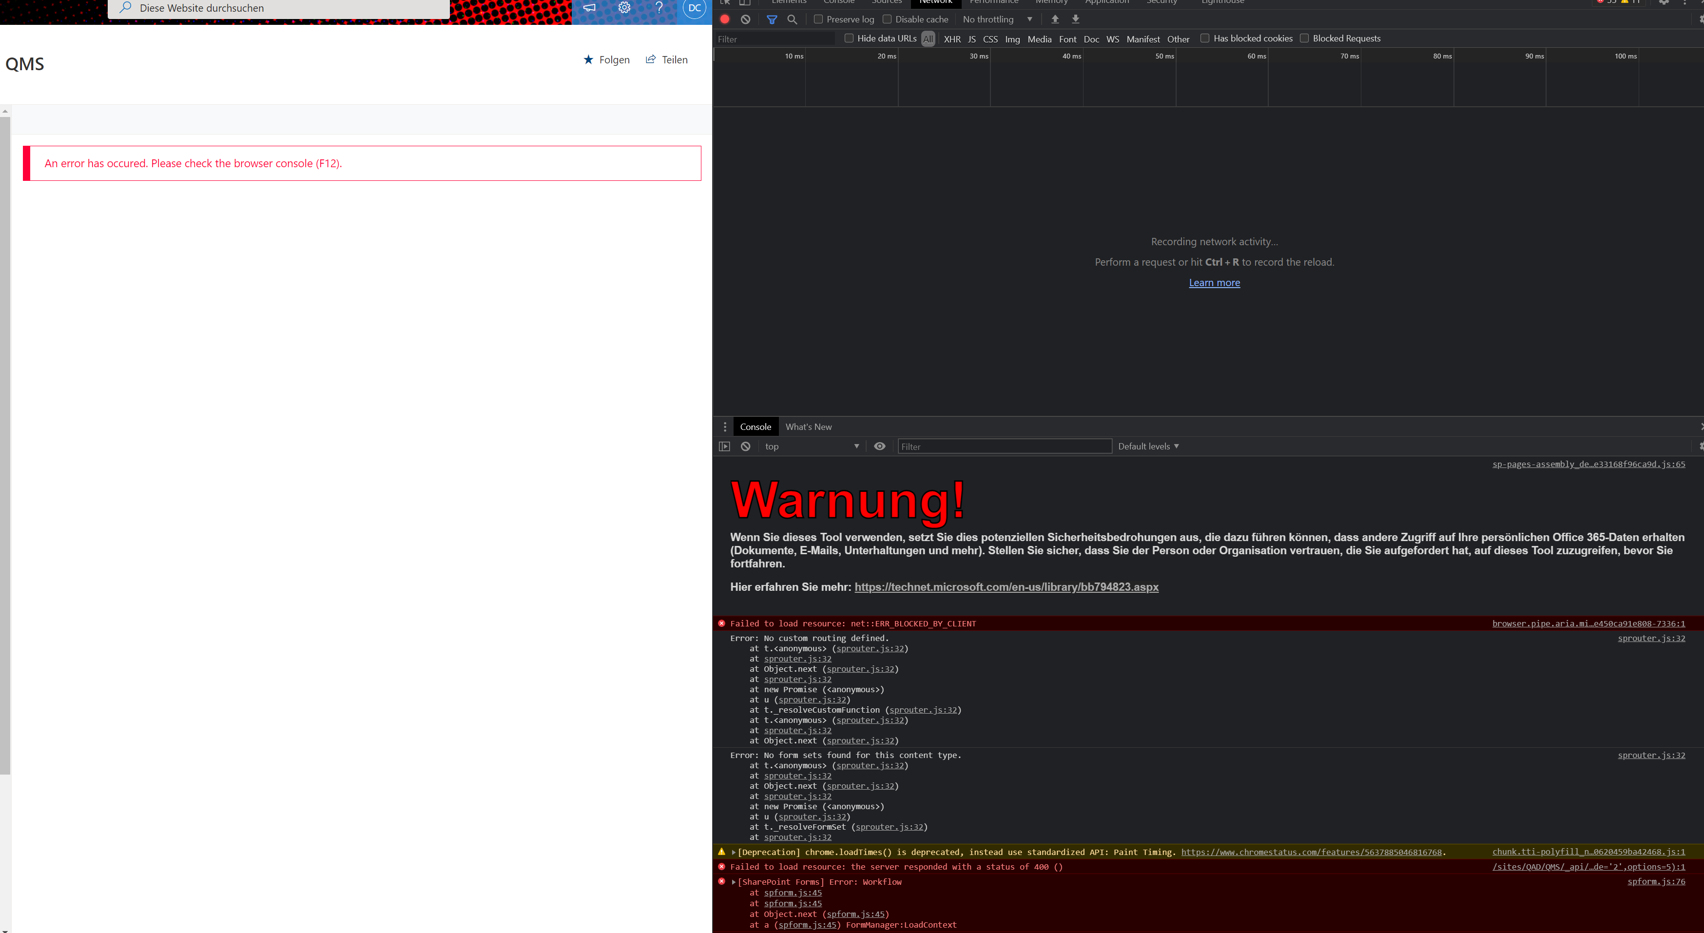Click the import HAR upload arrow

click(1055, 19)
